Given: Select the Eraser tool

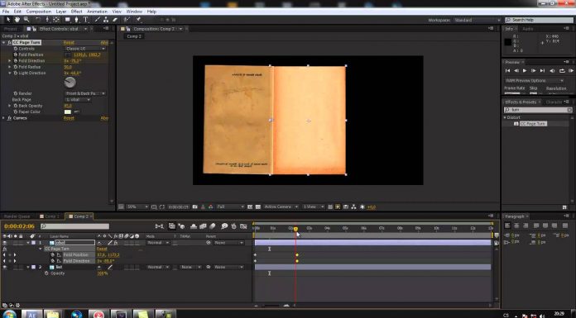Looking at the screenshot, I should [x=114, y=20].
